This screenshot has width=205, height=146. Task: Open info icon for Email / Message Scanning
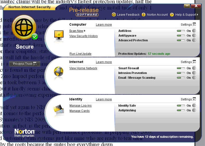194,77
